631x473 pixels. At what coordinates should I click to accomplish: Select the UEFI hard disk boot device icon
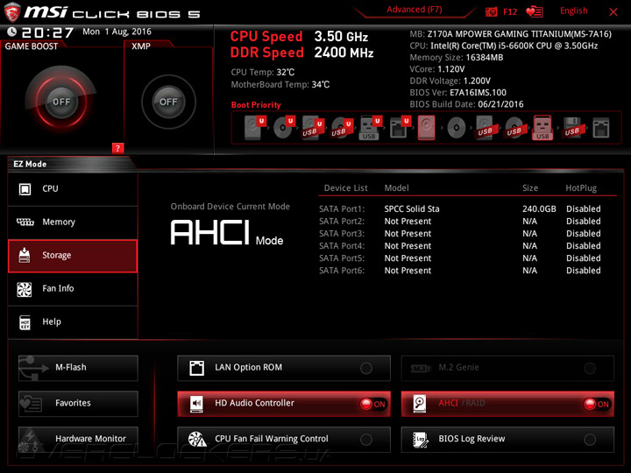pyautogui.click(x=255, y=128)
